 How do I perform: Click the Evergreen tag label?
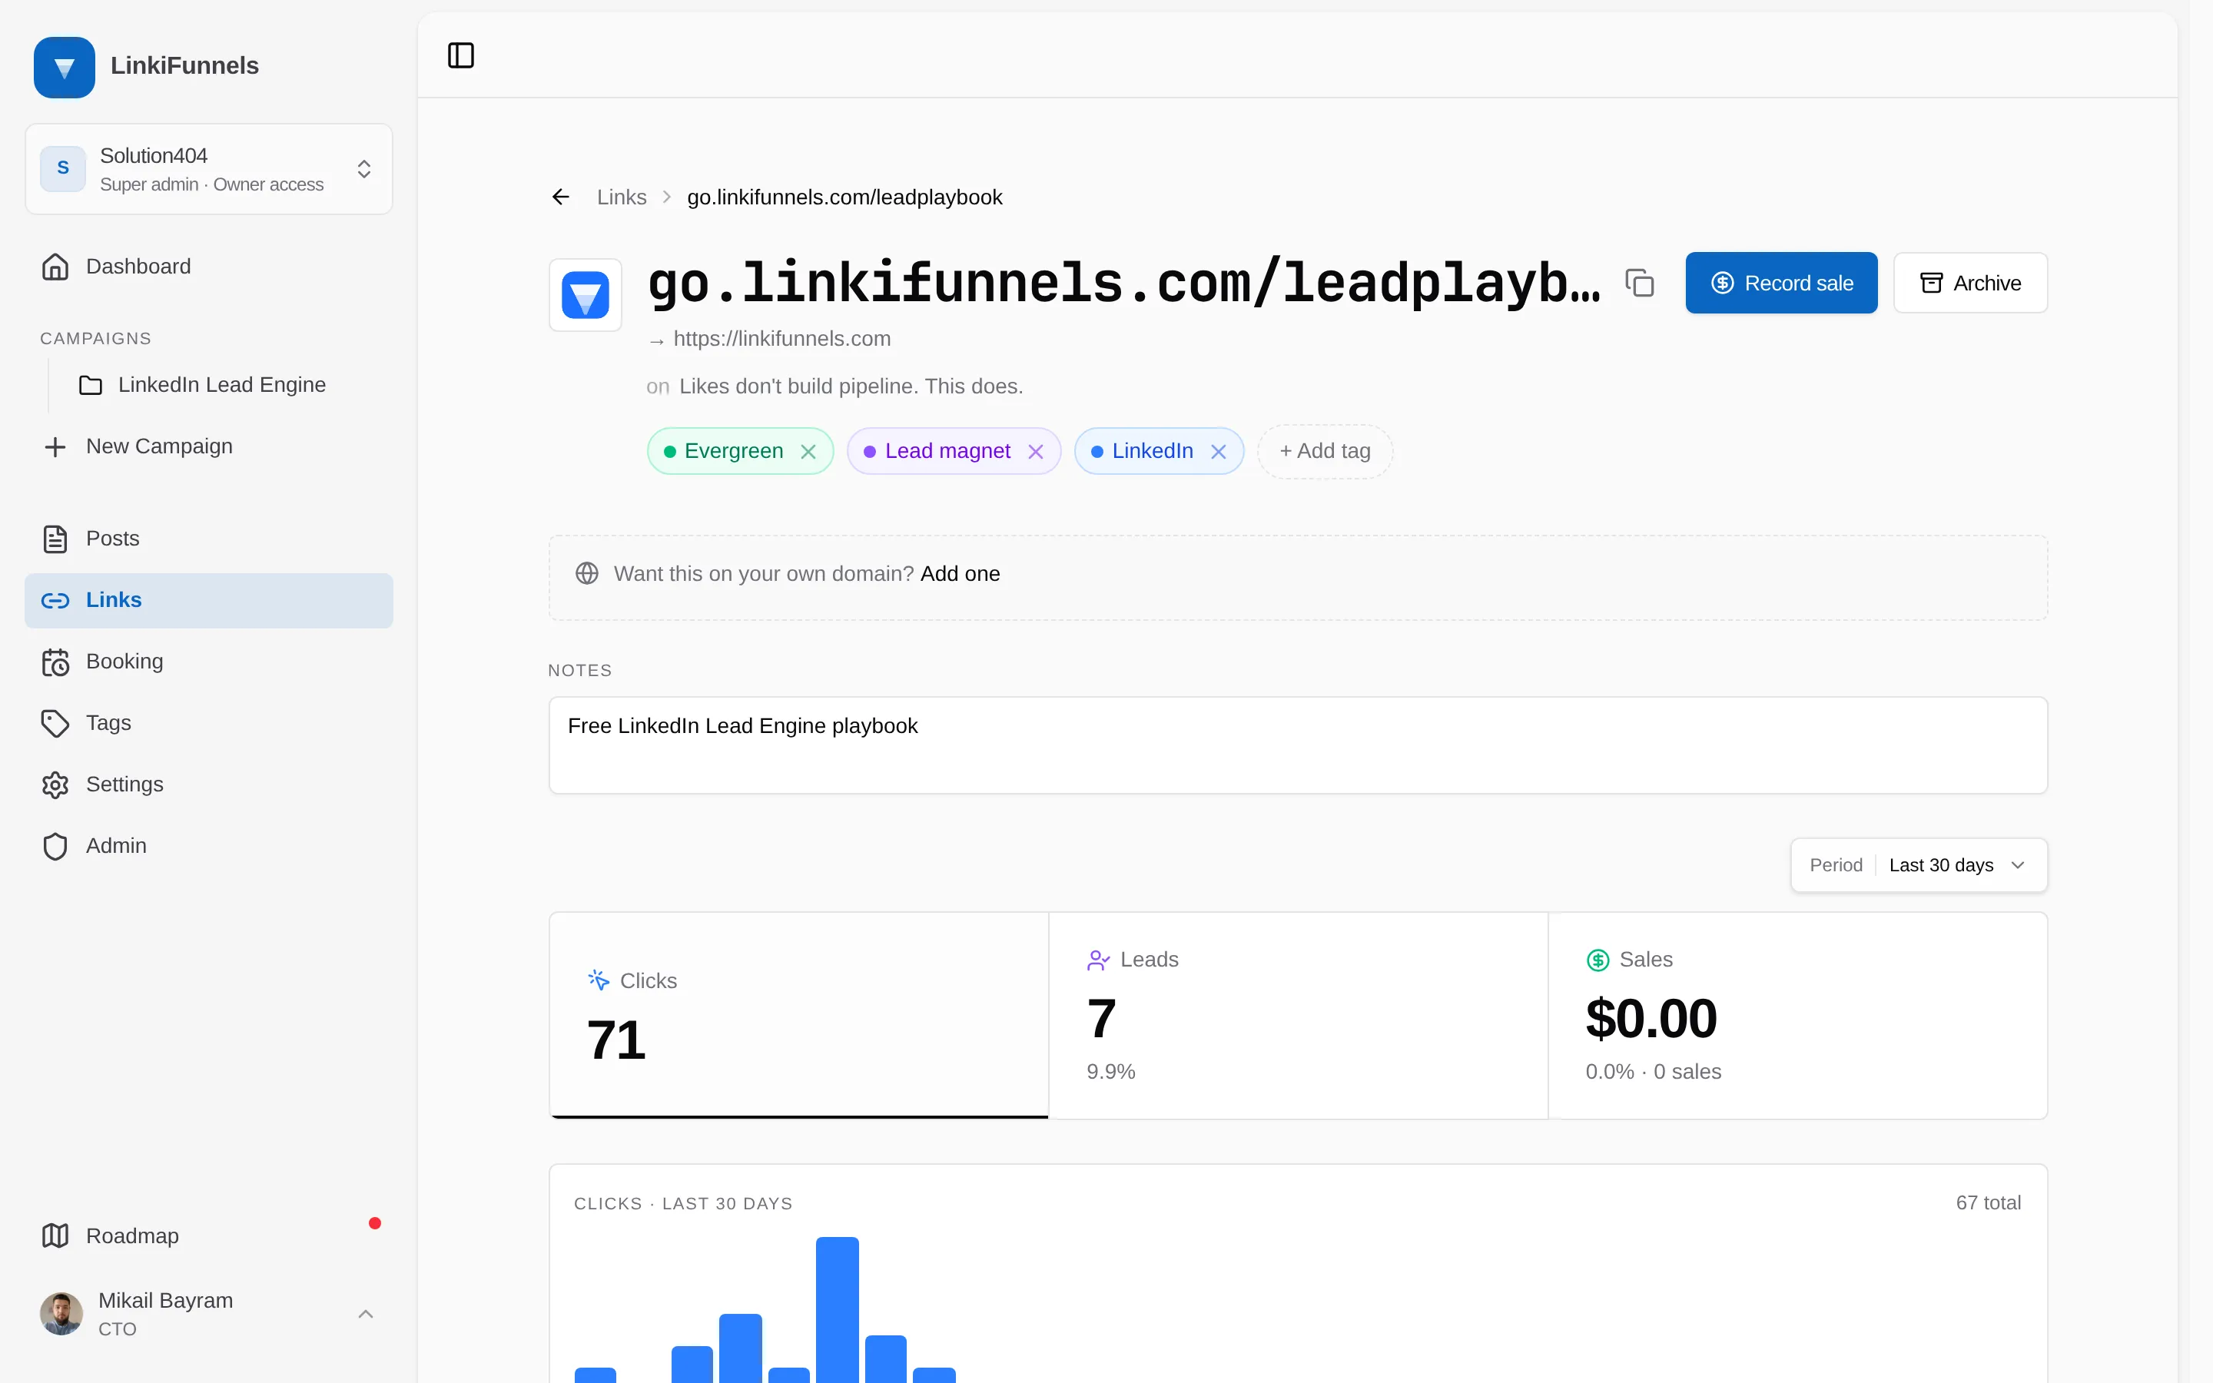click(733, 452)
